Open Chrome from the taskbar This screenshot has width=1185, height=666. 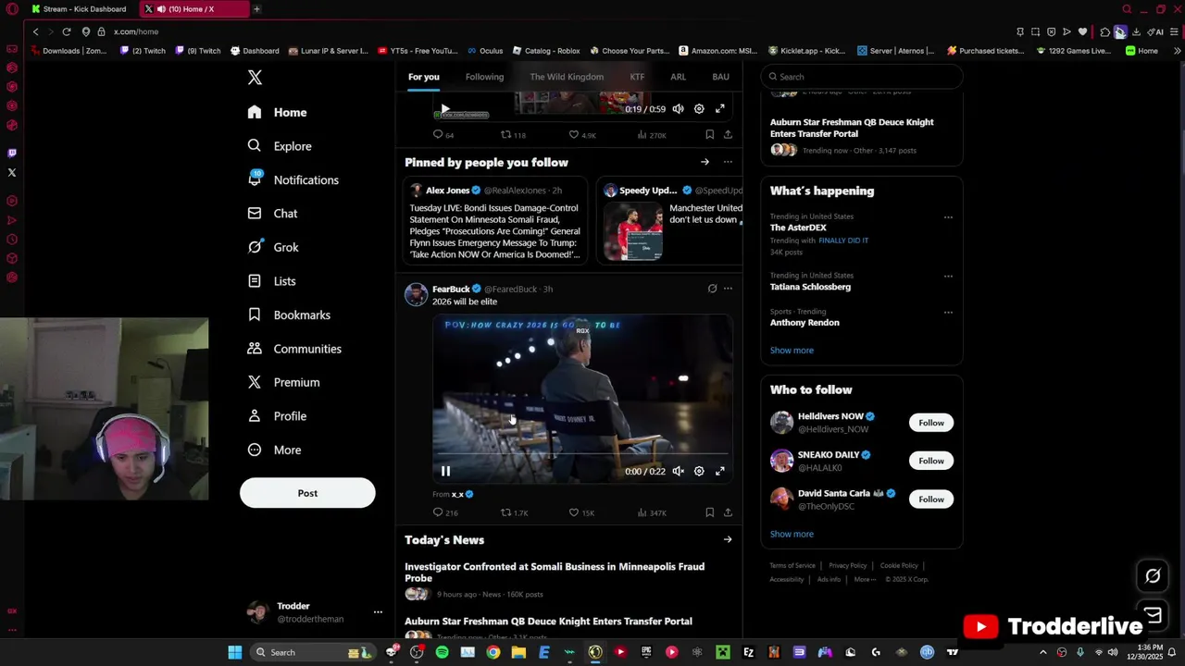coord(493,652)
